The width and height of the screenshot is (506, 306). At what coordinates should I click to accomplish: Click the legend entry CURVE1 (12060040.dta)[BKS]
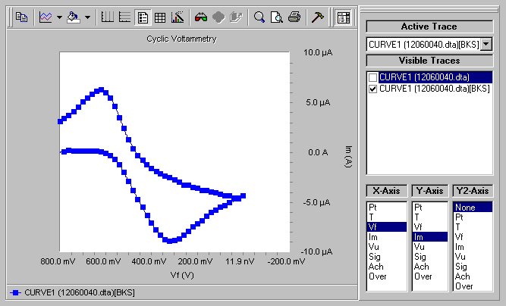tap(73, 293)
